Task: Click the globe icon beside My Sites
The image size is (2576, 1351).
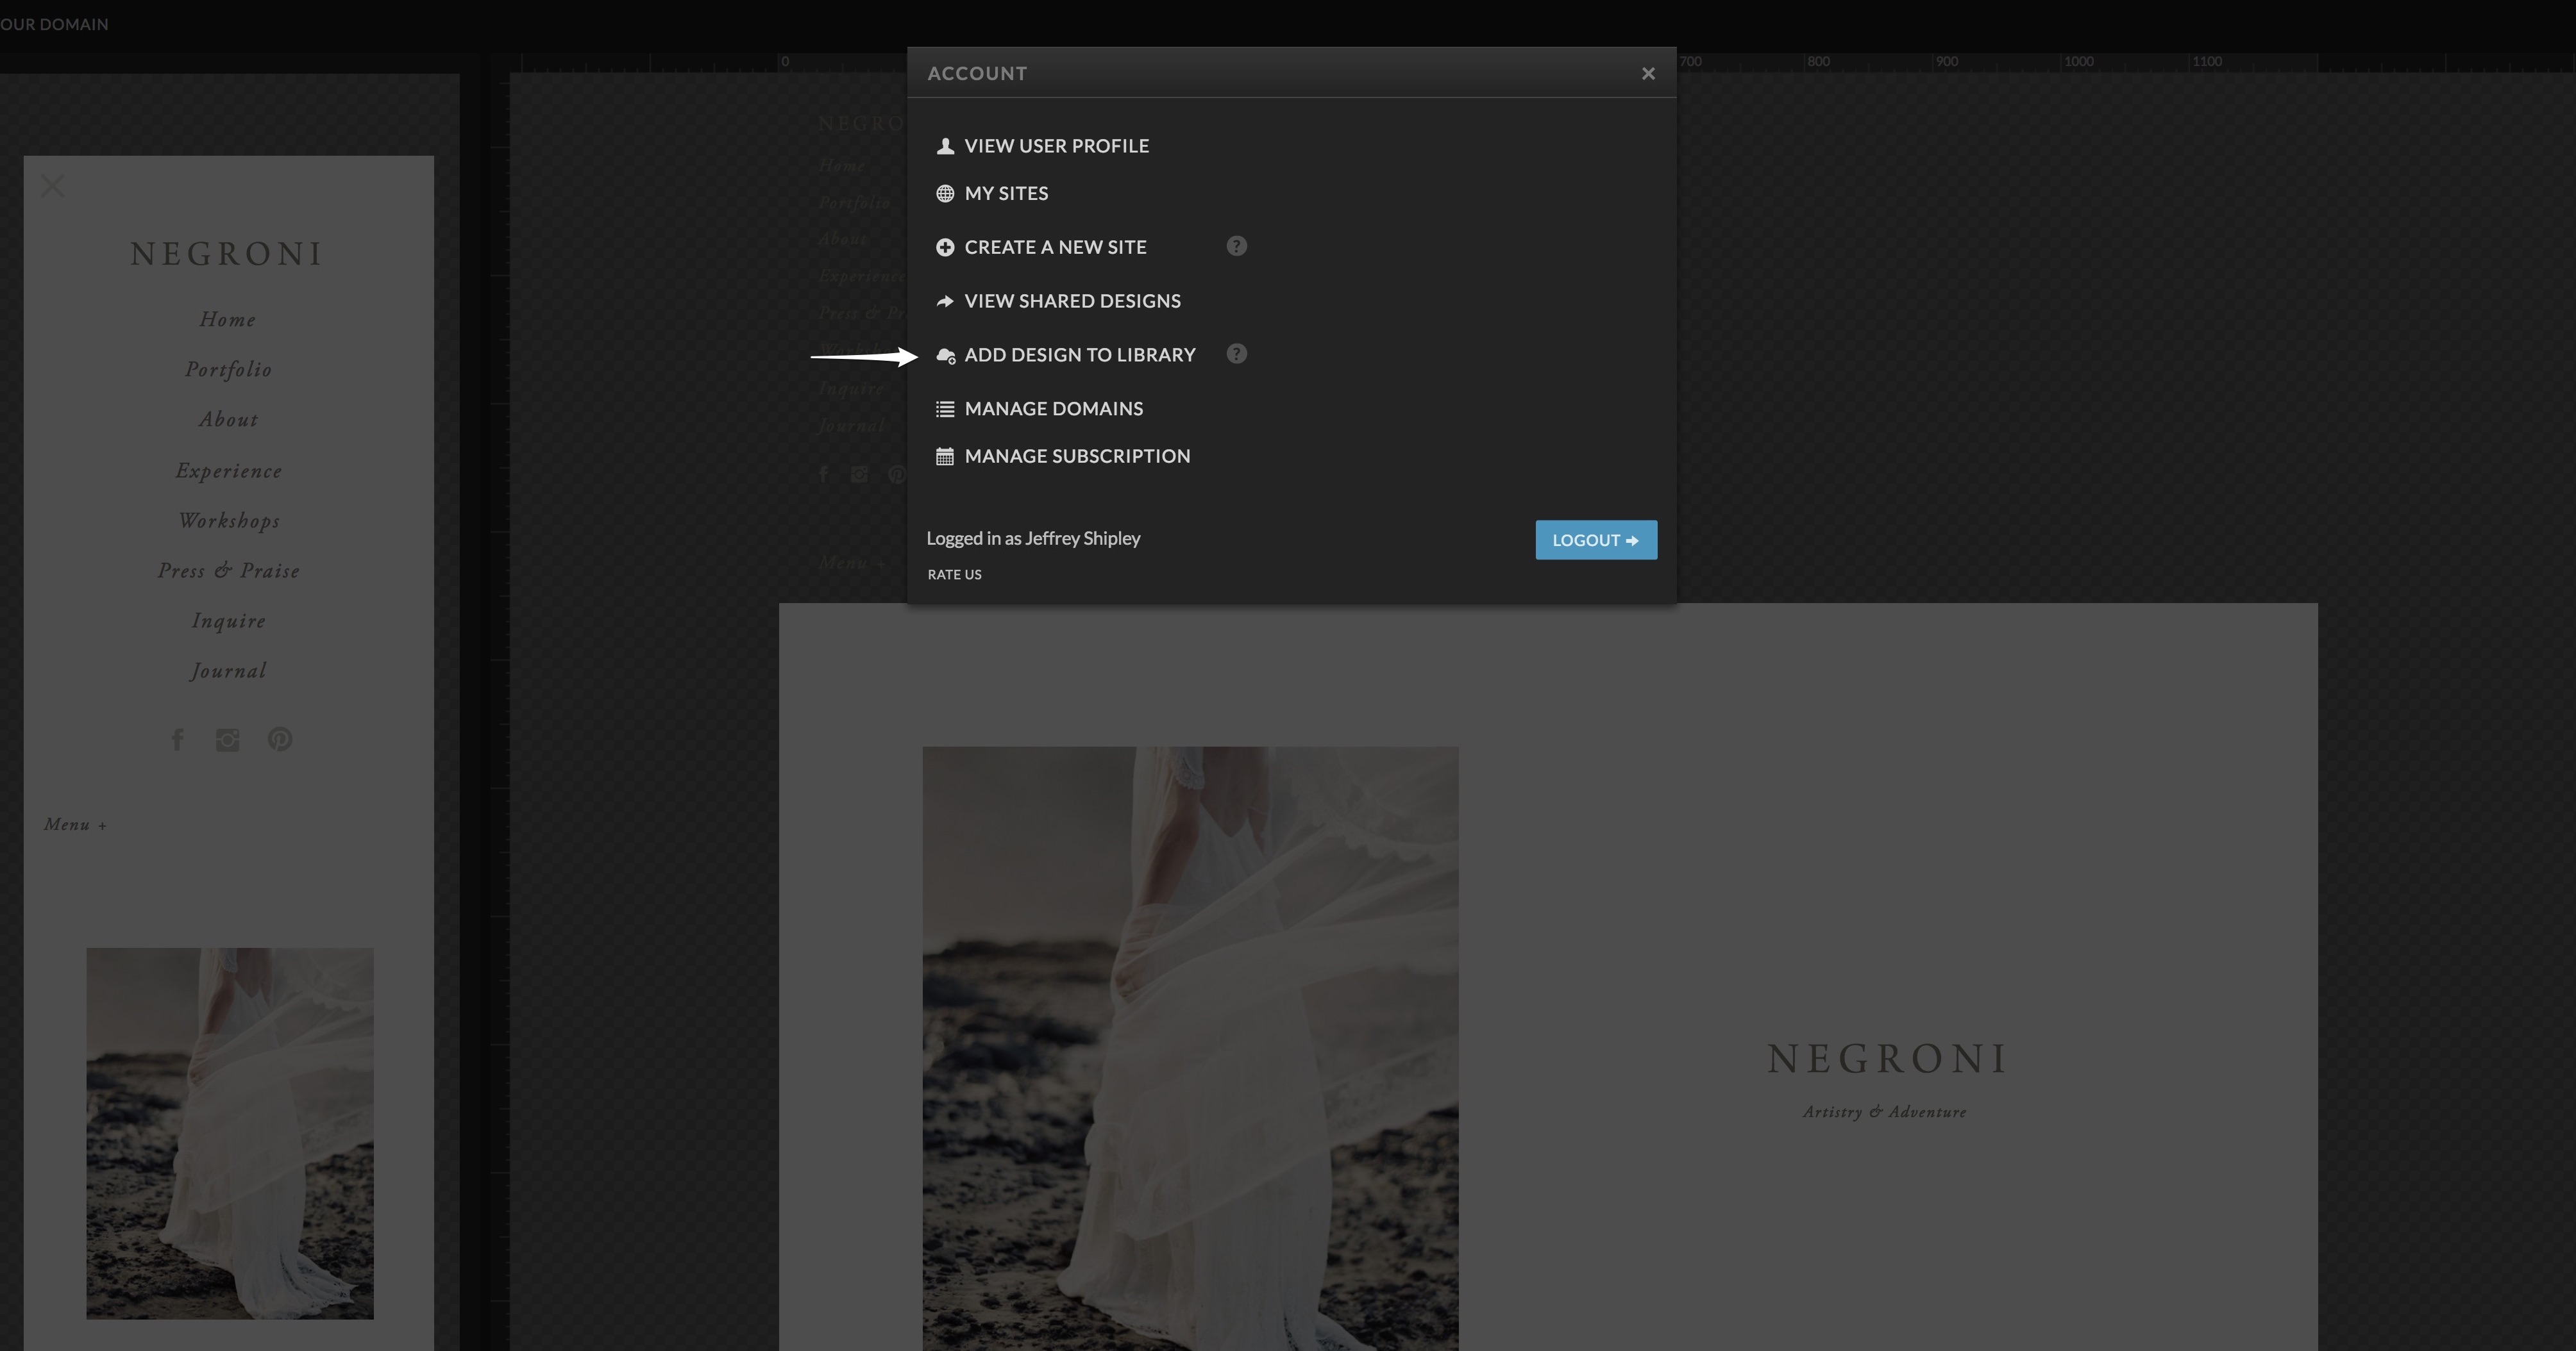Action: pyautogui.click(x=944, y=194)
